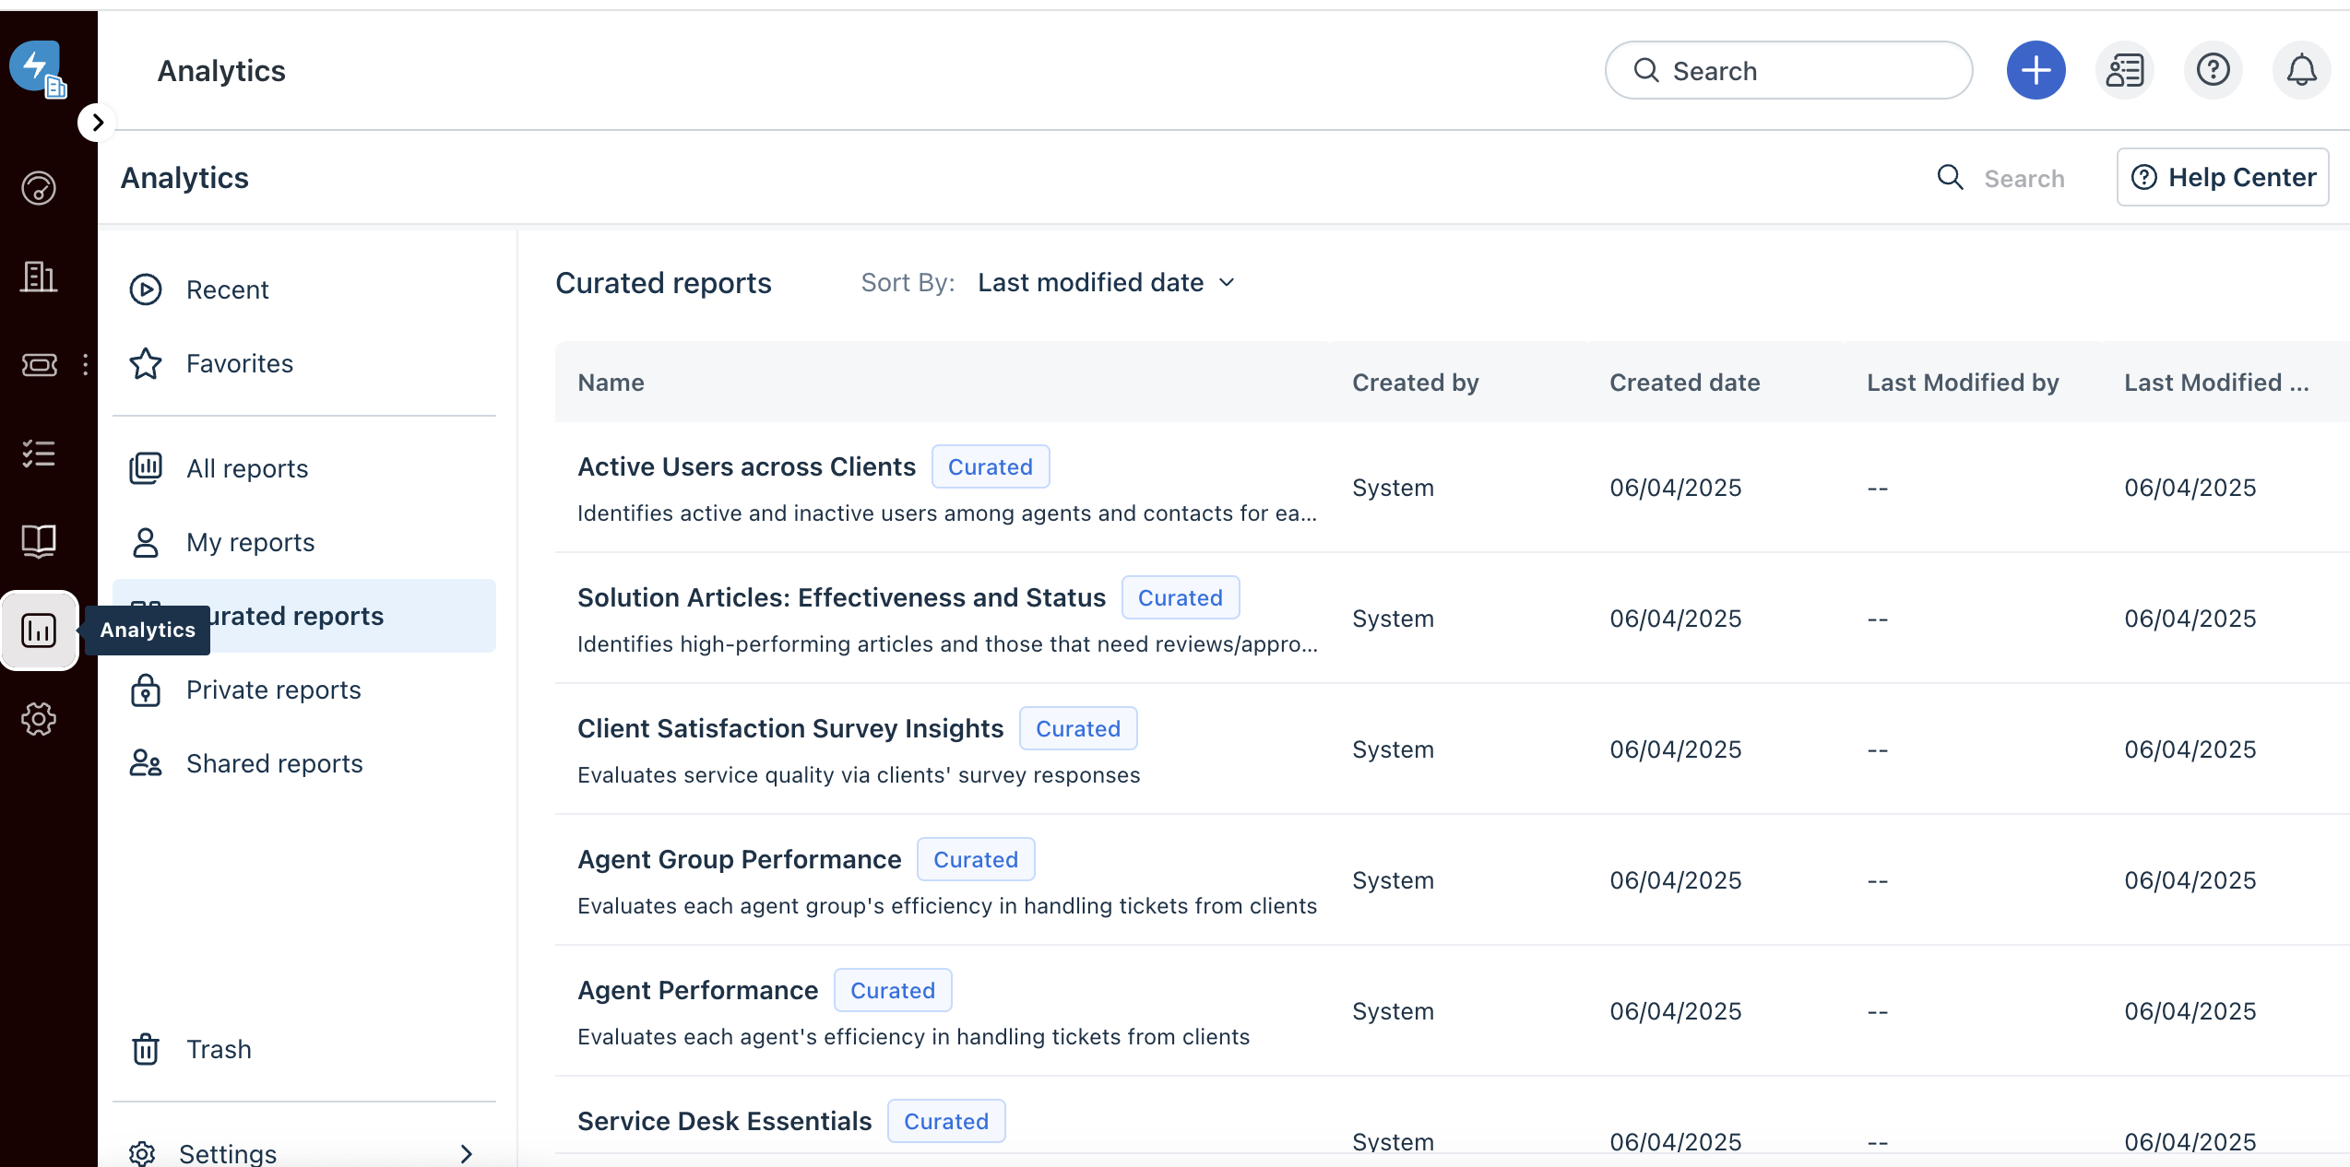Click the Help Center button
This screenshot has width=2350, height=1167.
pos(2223,177)
